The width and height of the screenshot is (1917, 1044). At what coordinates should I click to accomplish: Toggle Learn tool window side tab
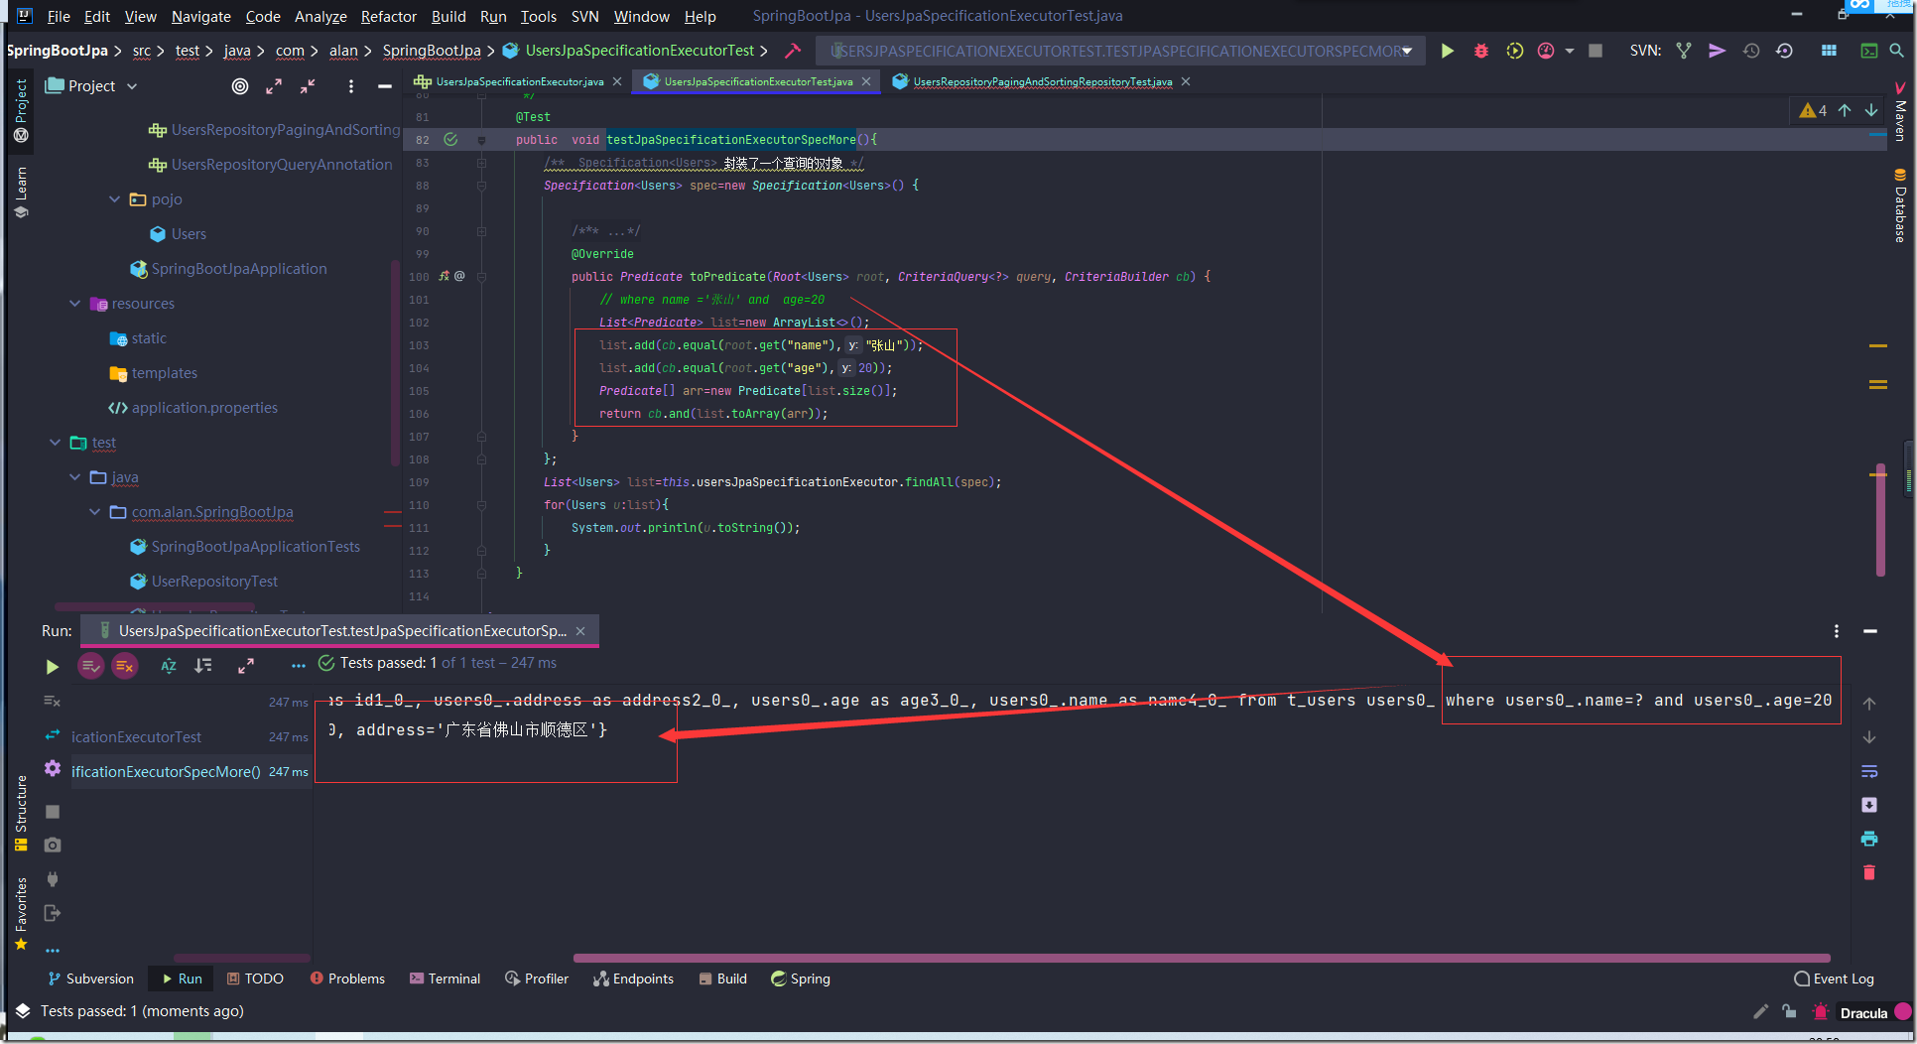point(21,194)
